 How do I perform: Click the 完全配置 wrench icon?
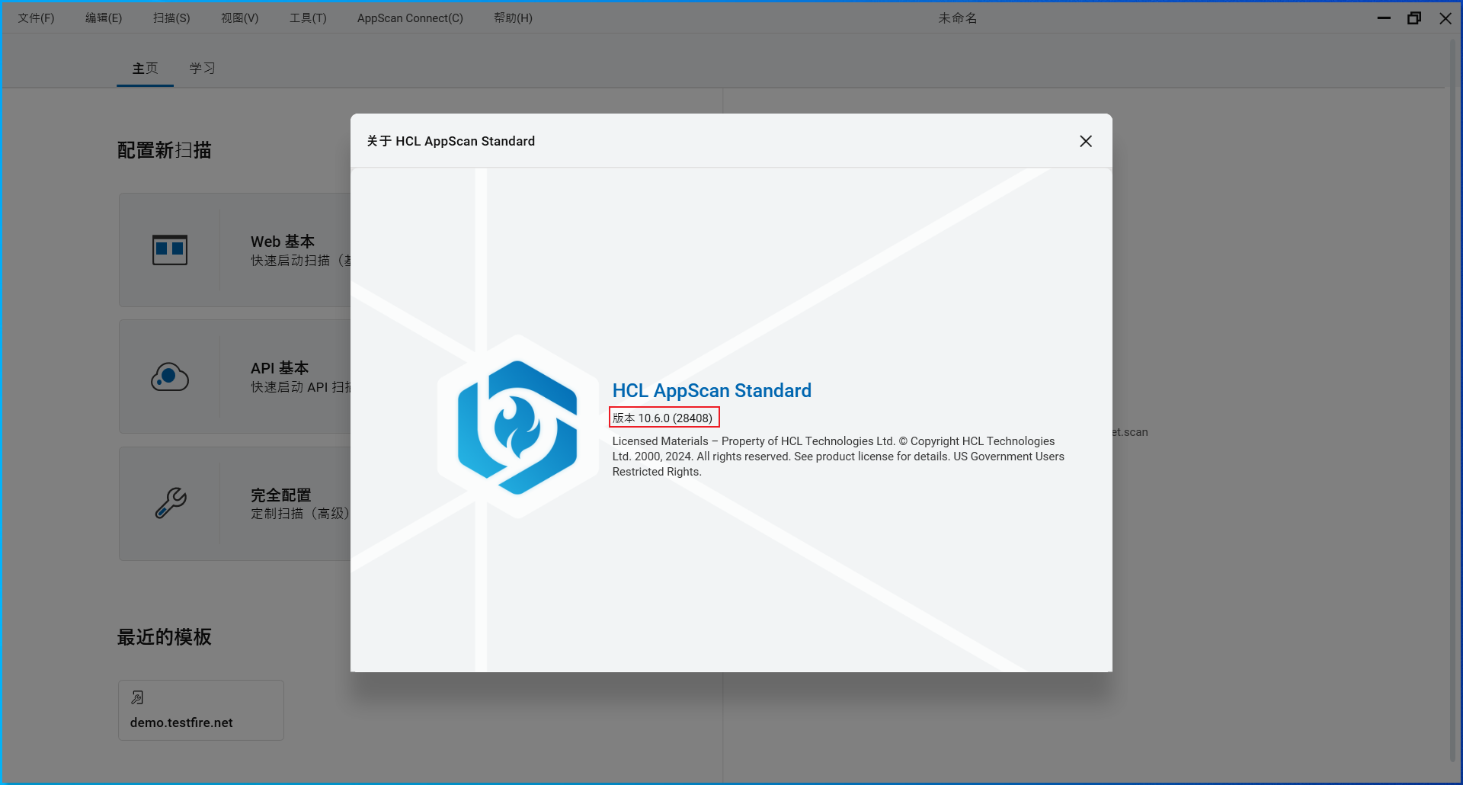click(x=170, y=503)
